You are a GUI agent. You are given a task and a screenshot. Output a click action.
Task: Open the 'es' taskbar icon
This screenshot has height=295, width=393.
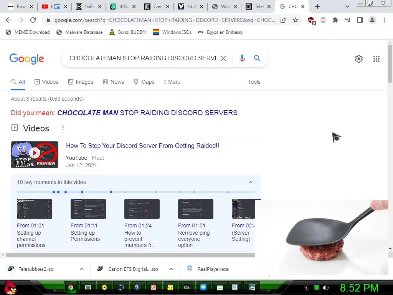[x=187, y=287]
